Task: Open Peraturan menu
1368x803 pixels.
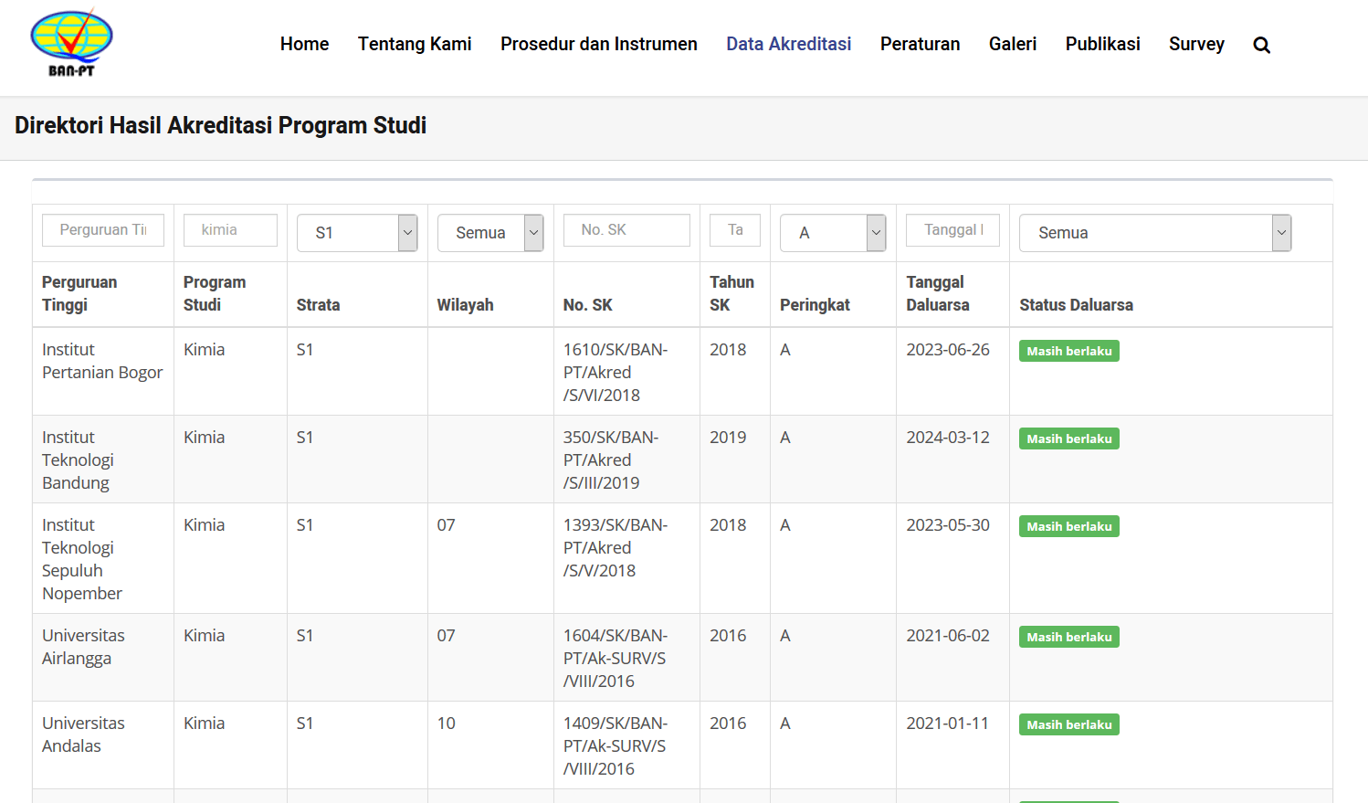Action: click(920, 44)
